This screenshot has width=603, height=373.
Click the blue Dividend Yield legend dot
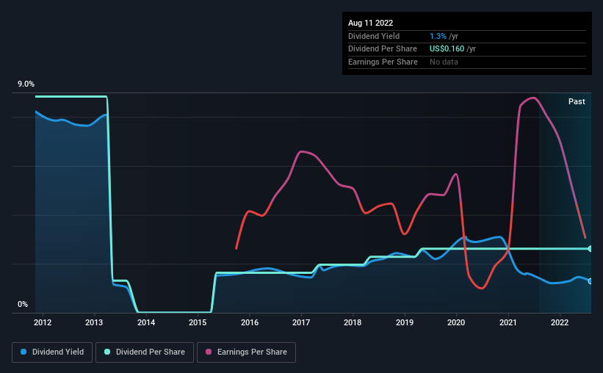[x=24, y=352]
